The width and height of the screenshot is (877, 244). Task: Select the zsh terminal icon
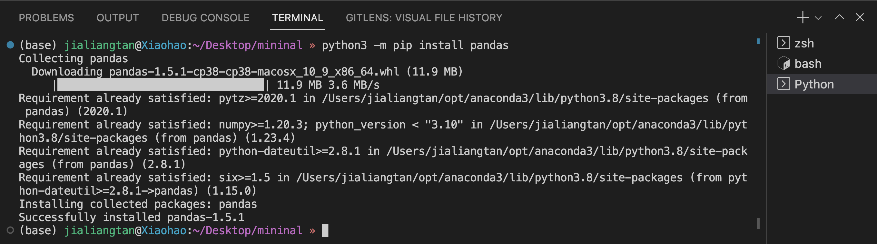coord(783,43)
